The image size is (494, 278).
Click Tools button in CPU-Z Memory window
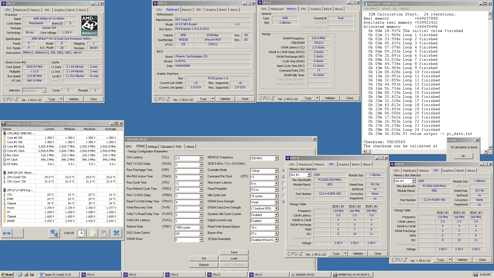click(x=308, y=98)
